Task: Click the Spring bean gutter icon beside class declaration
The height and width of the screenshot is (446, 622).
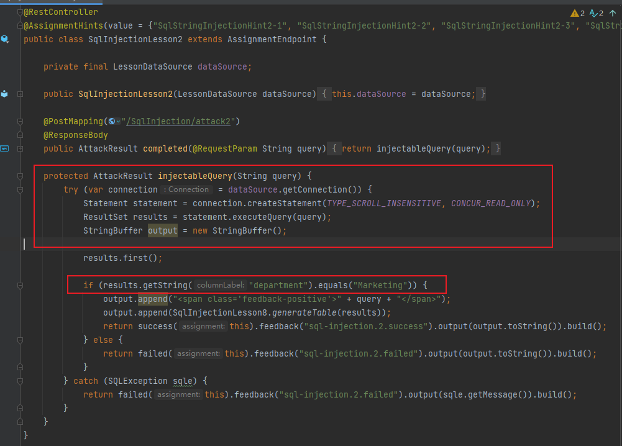Action: [5, 39]
